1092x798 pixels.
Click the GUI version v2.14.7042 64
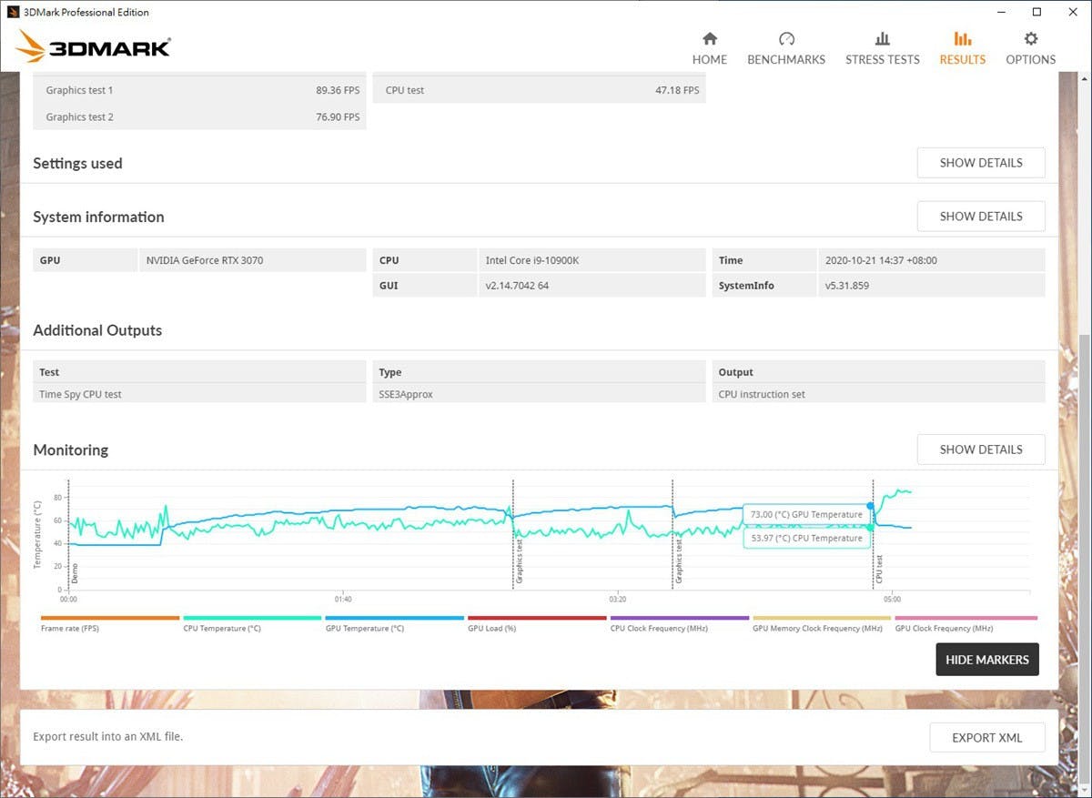(591, 286)
